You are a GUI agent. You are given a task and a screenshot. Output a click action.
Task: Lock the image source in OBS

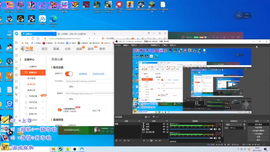click(167, 129)
